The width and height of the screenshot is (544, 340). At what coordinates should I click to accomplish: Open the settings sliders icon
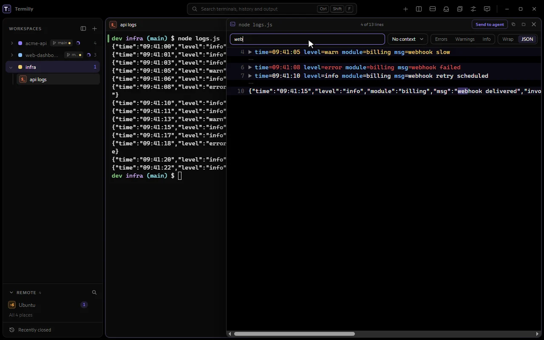coord(473,9)
